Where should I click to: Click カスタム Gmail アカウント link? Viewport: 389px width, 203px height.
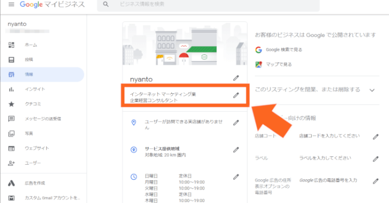[x=52, y=198]
